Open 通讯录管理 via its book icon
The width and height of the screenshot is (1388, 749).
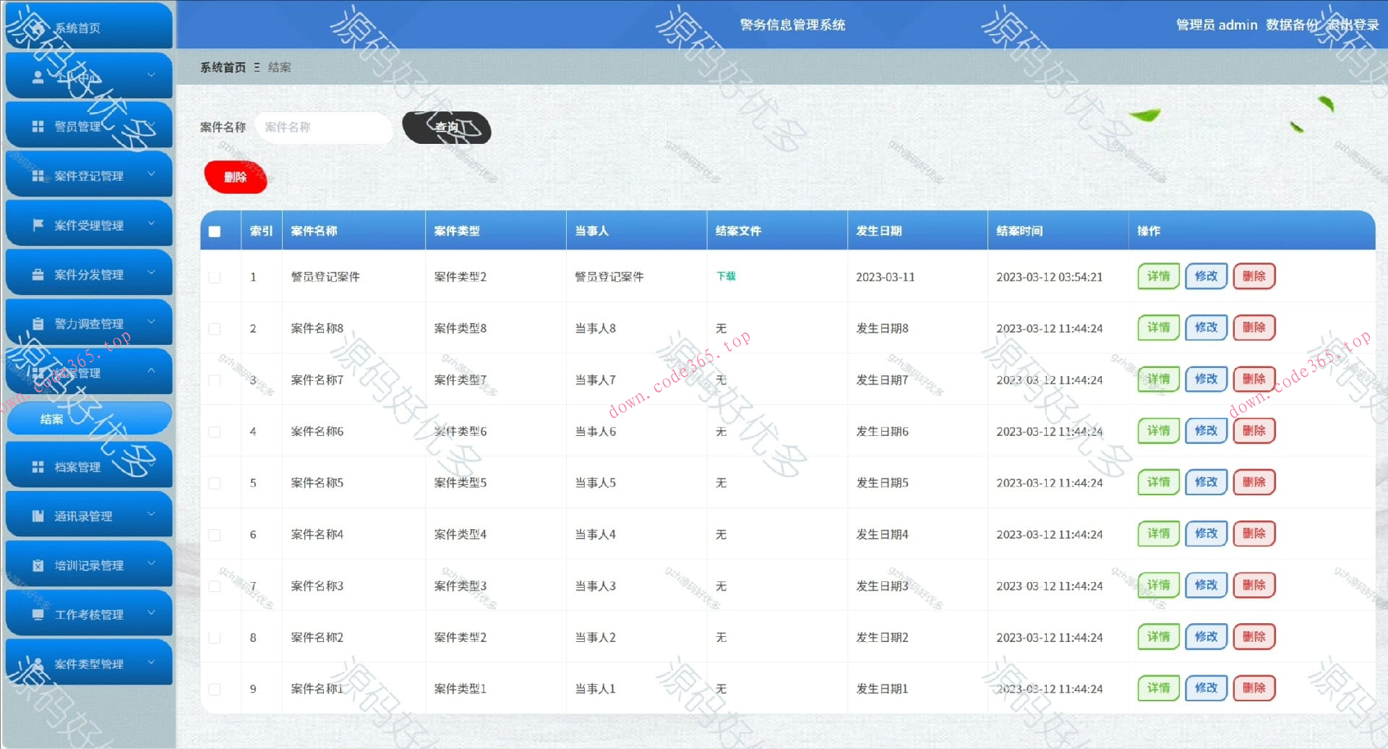click(38, 515)
